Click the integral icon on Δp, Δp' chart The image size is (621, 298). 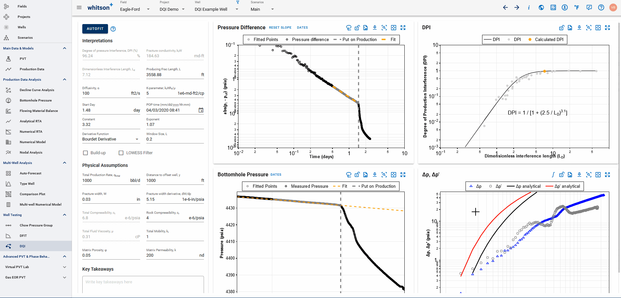[x=553, y=175]
